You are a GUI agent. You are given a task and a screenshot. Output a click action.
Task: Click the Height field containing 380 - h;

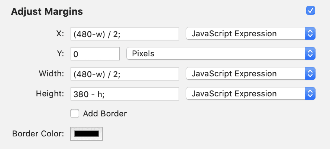tap(124, 94)
